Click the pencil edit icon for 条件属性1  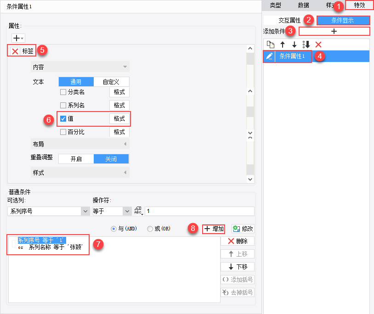click(269, 56)
